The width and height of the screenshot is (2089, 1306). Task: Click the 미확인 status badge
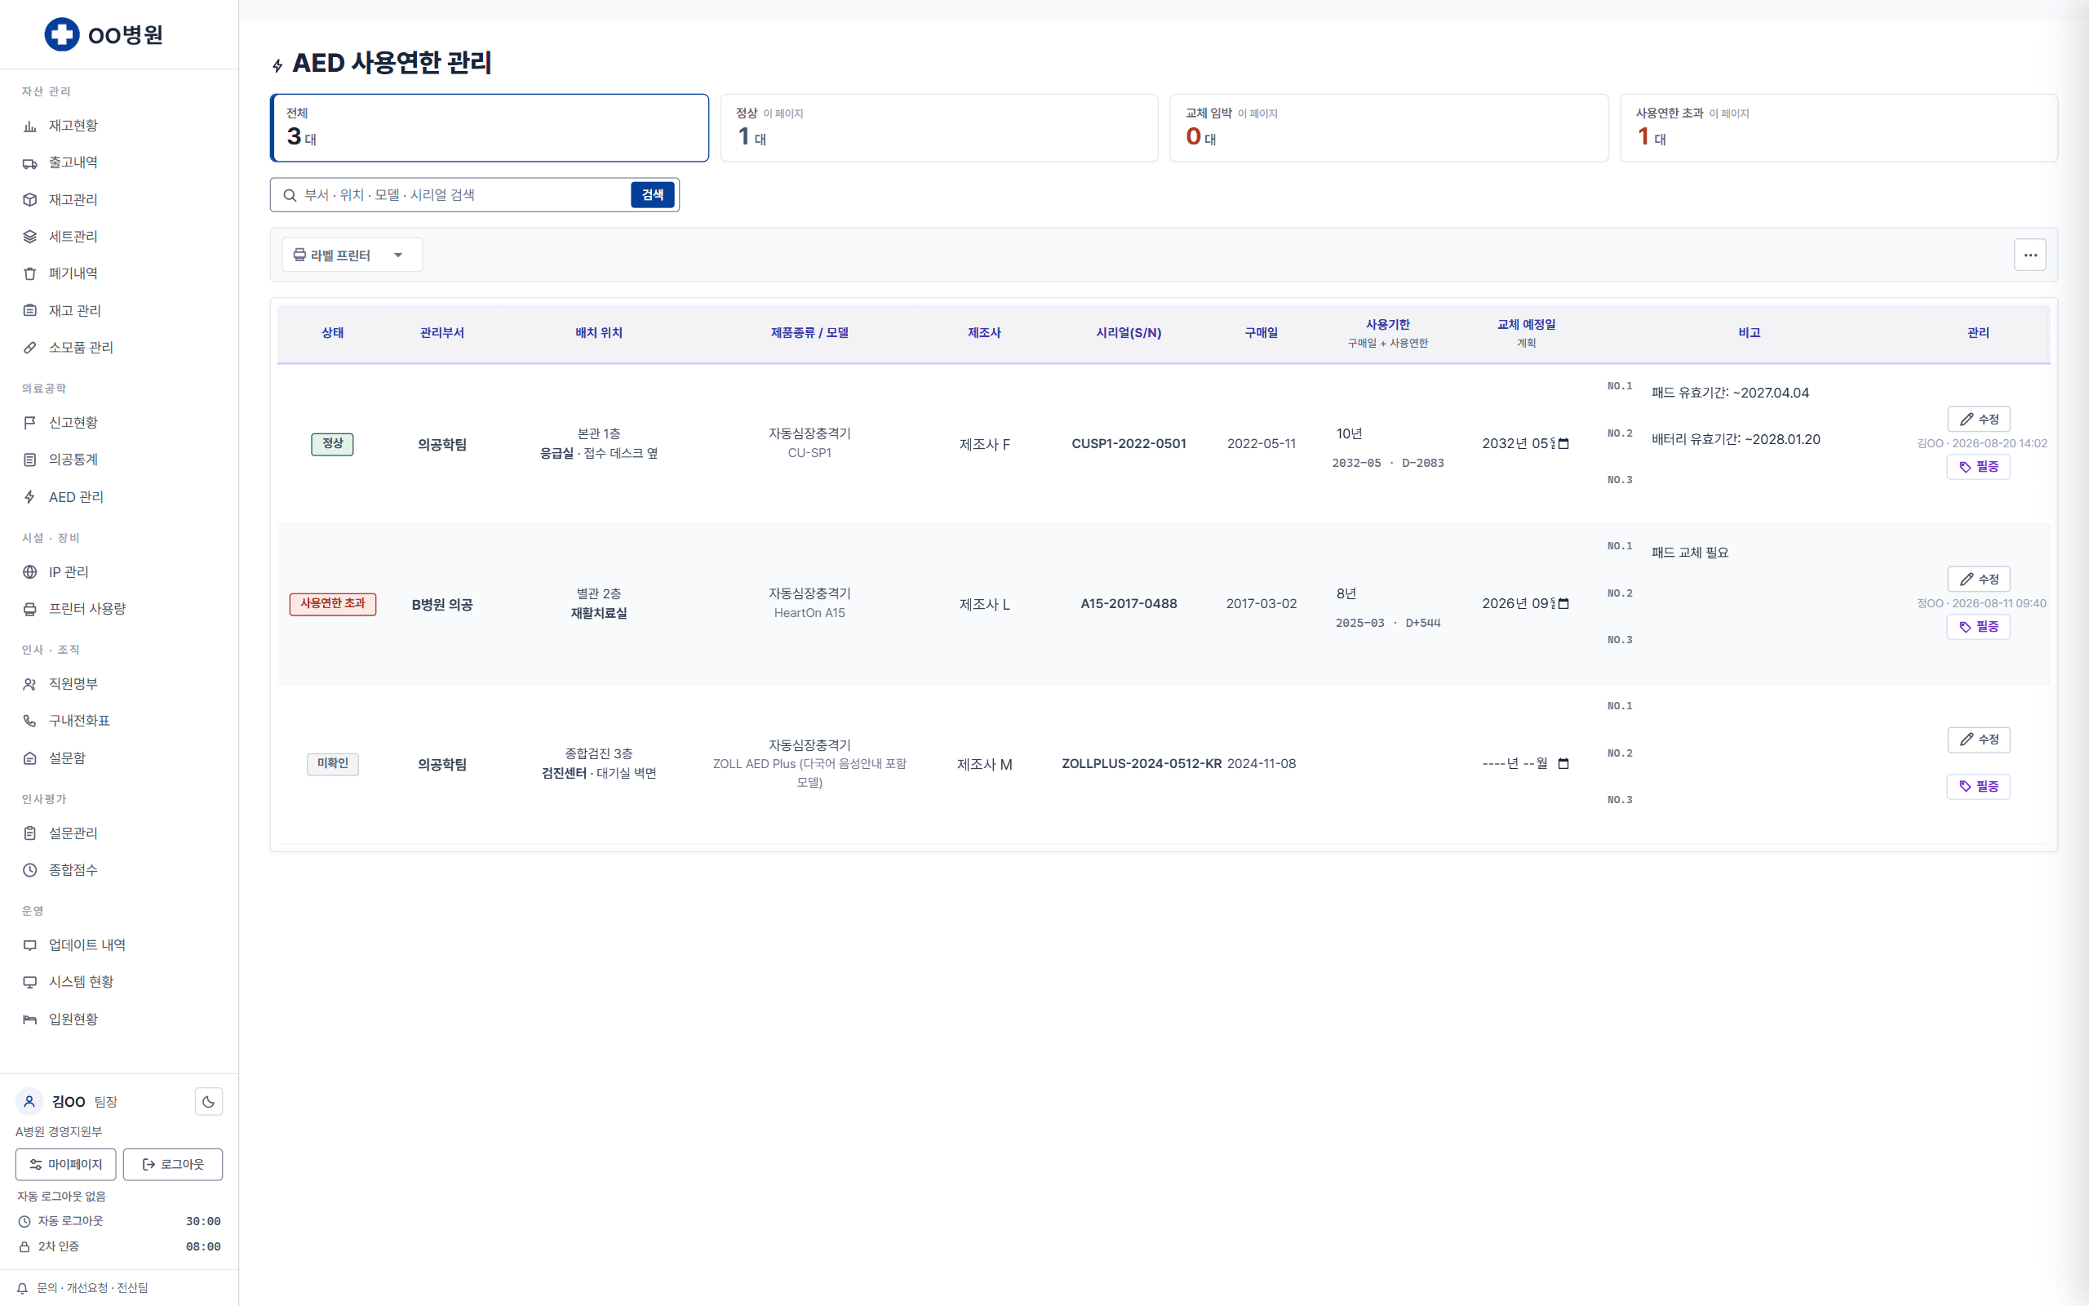click(332, 763)
